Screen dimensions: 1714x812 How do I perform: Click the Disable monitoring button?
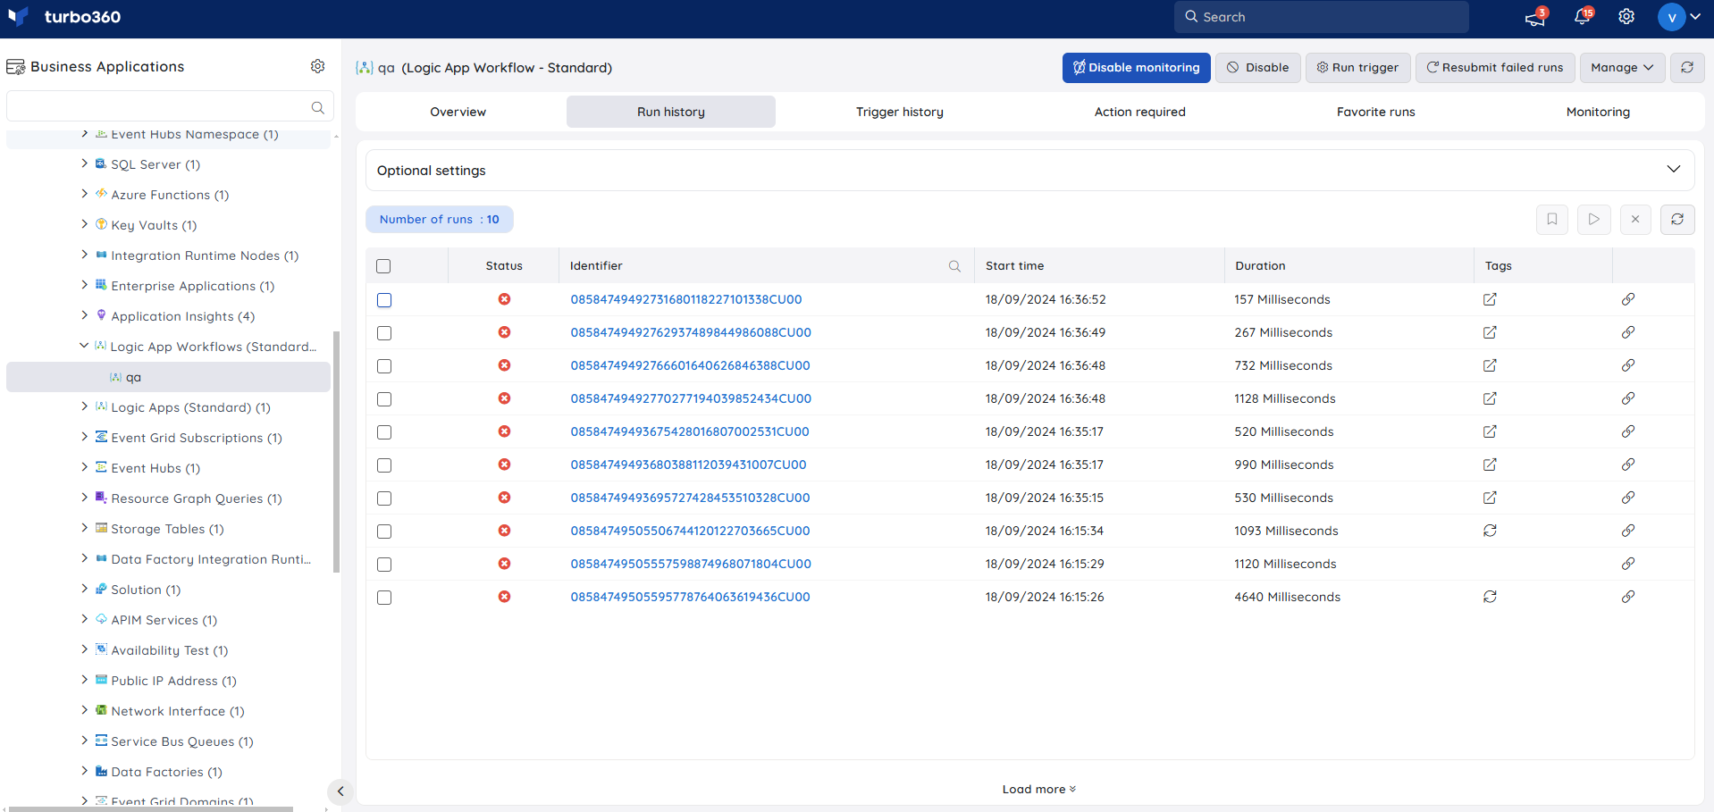point(1137,67)
